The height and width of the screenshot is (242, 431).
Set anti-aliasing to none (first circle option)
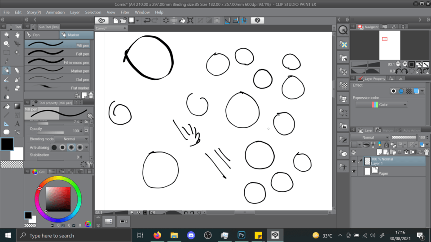point(54,147)
